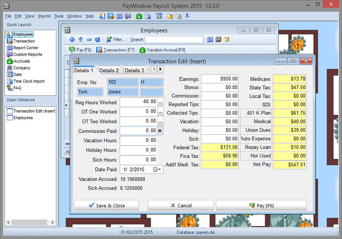Open Accruals in Quick Launch
The image size is (342, 239).
(x=18, y=61)
